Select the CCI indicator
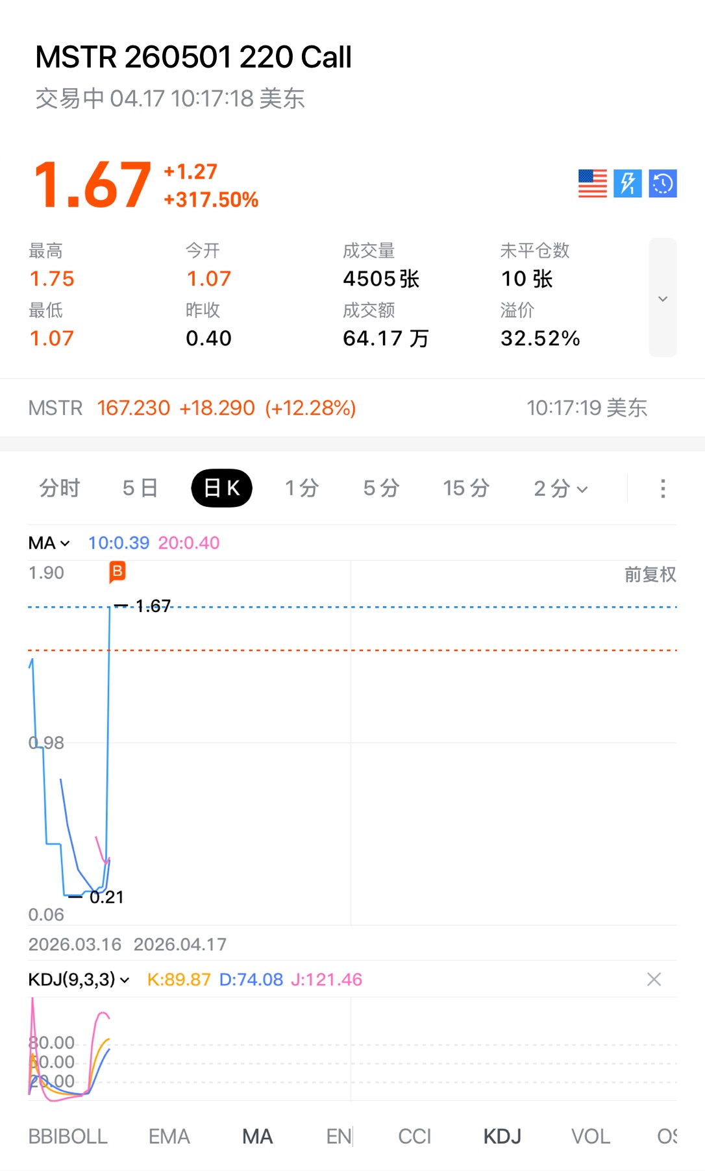This screenshot has width=705, height=1171. (414, 1137)
